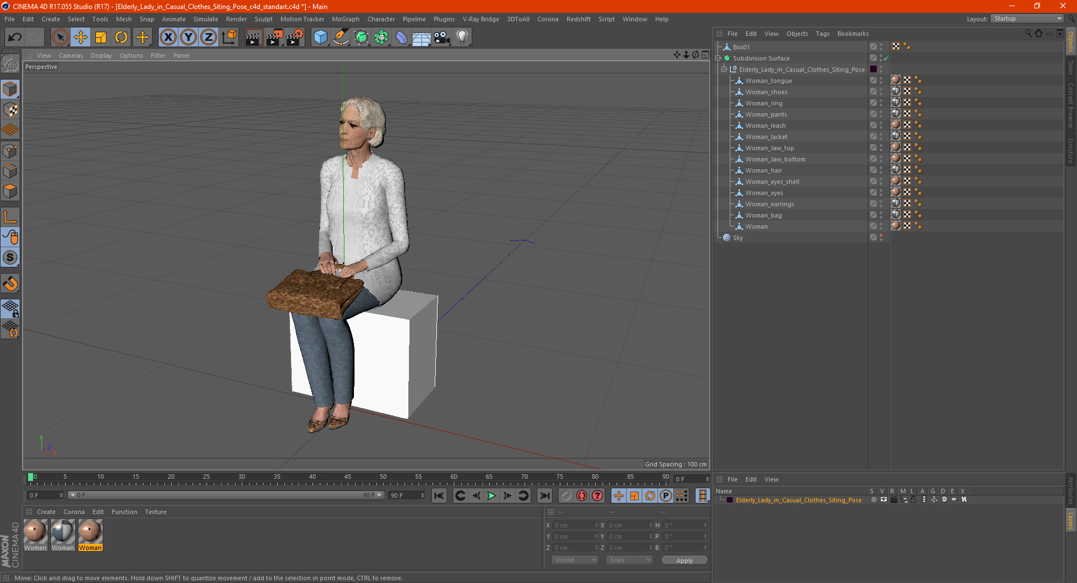
Task: Add a Subdivision Surface generator
Action: pos(361,38)
